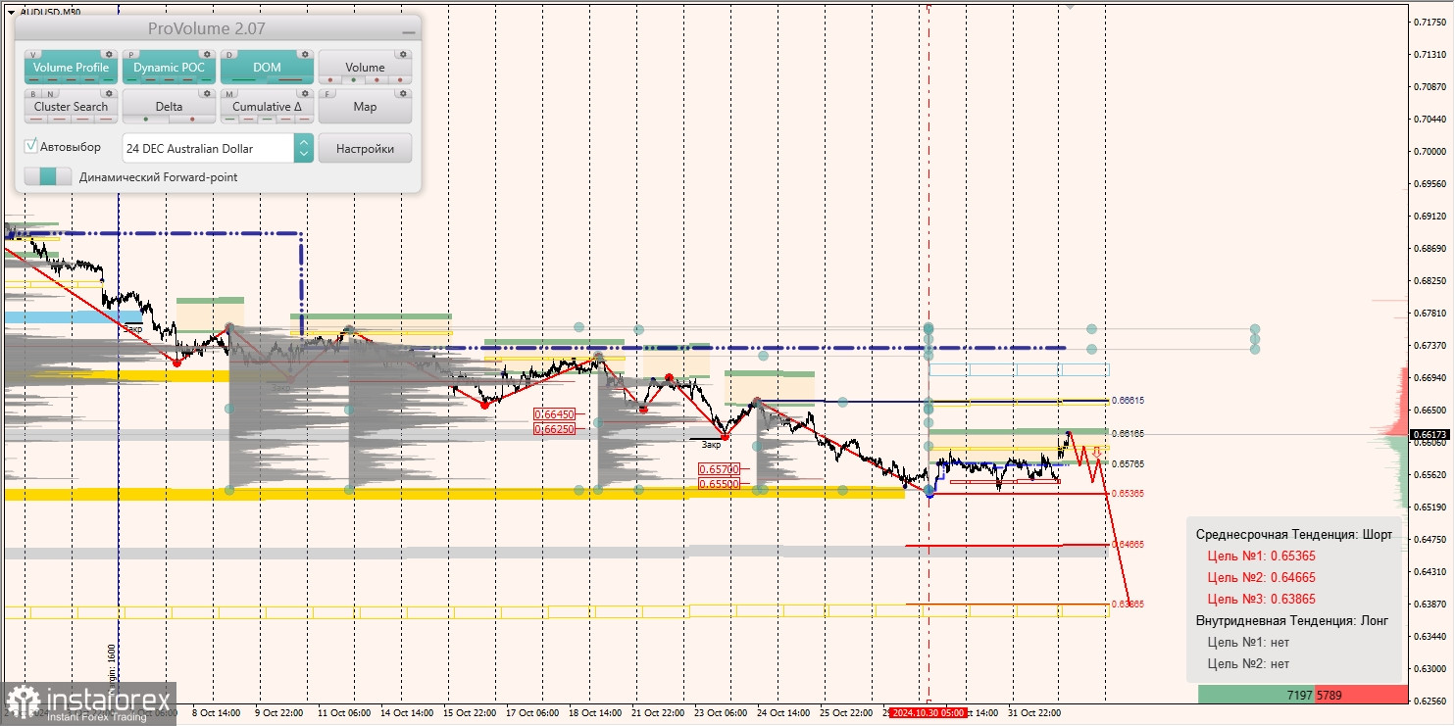Toggle the Dynamic POC indicator
1455x726 pixels.
pos(169,68)
